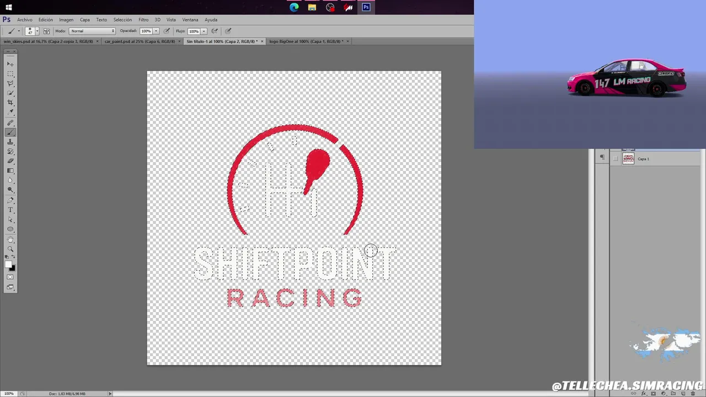Open the Filtro menu
The width and height of the screenshot is (706, 397).
pyautogui.click(x=143, y=20)
